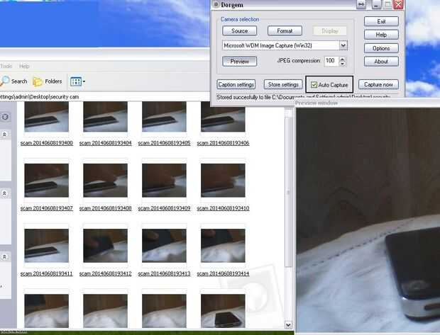Show the About Dorgem dialog
Viewport: 440px width, 335px height.
[x=381, y=62]
